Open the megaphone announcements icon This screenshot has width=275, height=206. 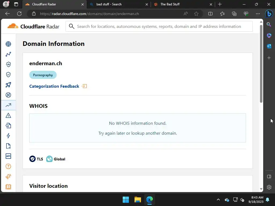tap(8, 176)
